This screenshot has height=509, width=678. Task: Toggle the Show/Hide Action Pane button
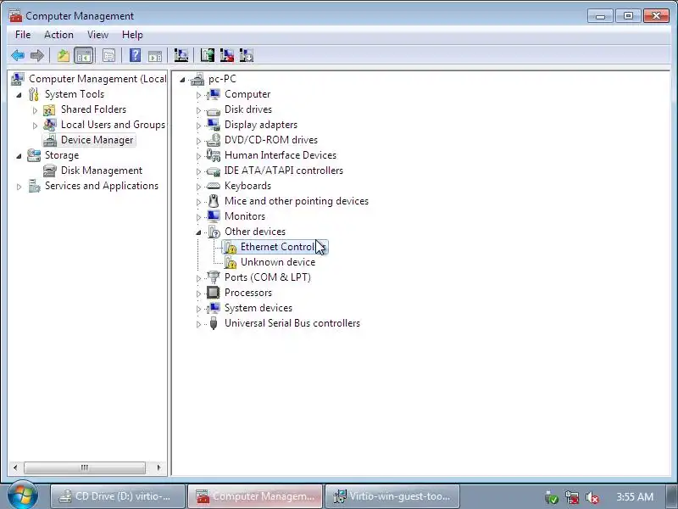point(155,55)
